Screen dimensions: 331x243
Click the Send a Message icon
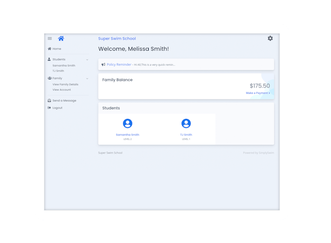click(x=49, y=100)
